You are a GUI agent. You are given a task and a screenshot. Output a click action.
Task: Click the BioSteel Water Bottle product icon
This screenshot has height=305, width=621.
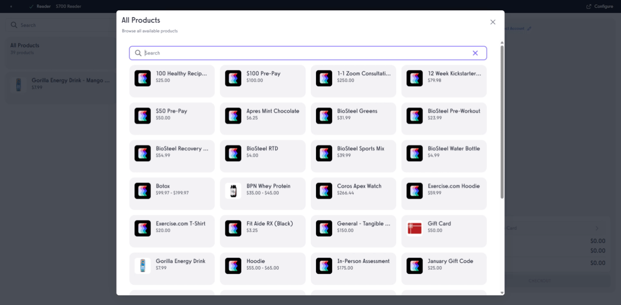(415, 153)
